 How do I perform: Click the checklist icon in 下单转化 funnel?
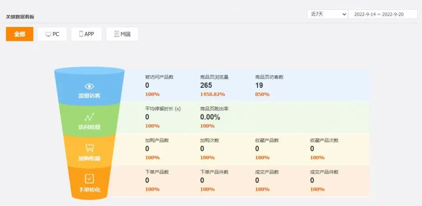[89, 179]
